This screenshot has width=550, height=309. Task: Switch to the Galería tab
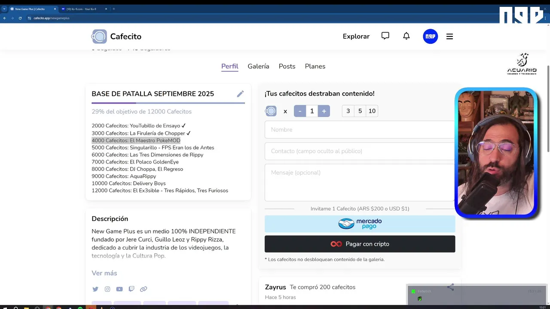tap(258, 66)
